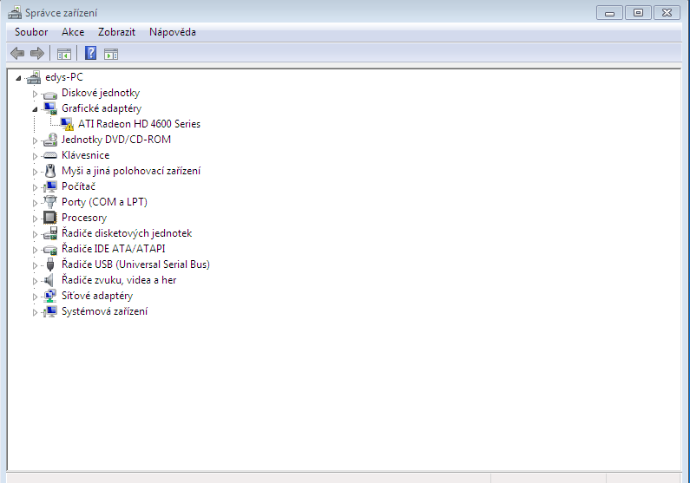Select Řadiče USB (Universal Serial Bus) label
The image size is (690, 483).
coord(135,264)
